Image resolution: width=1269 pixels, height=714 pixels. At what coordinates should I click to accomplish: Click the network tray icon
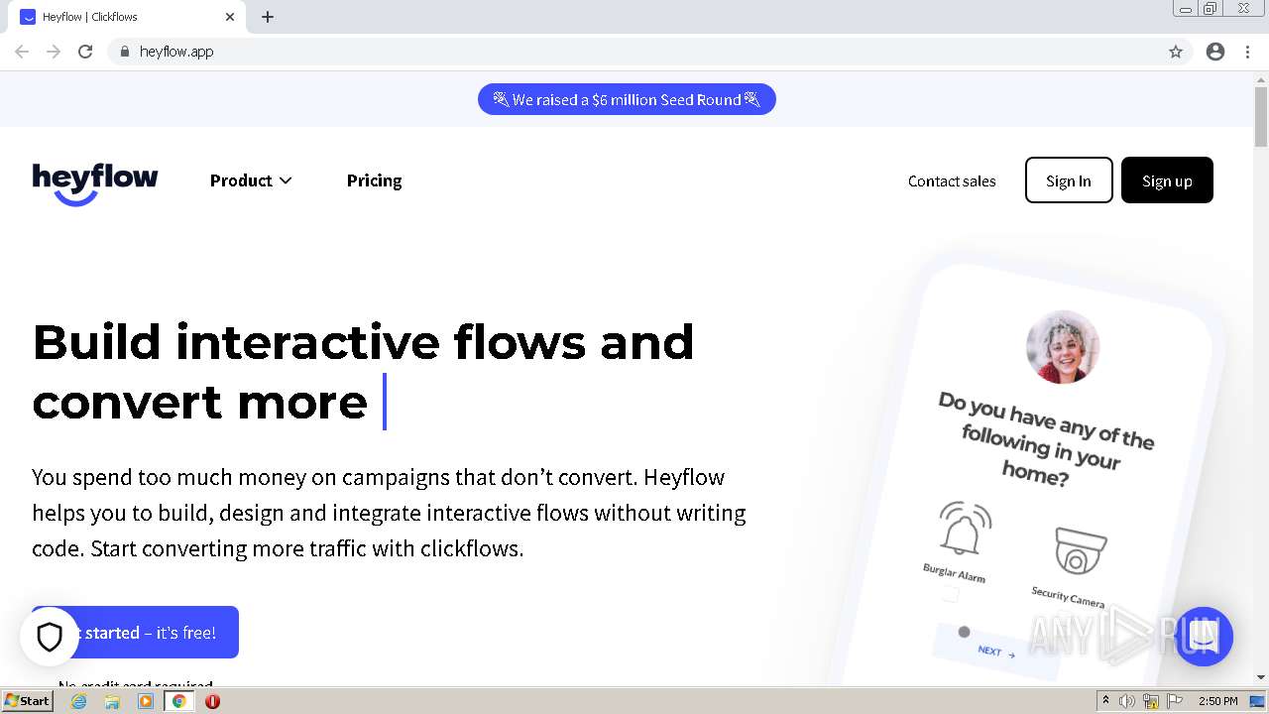1151,701
